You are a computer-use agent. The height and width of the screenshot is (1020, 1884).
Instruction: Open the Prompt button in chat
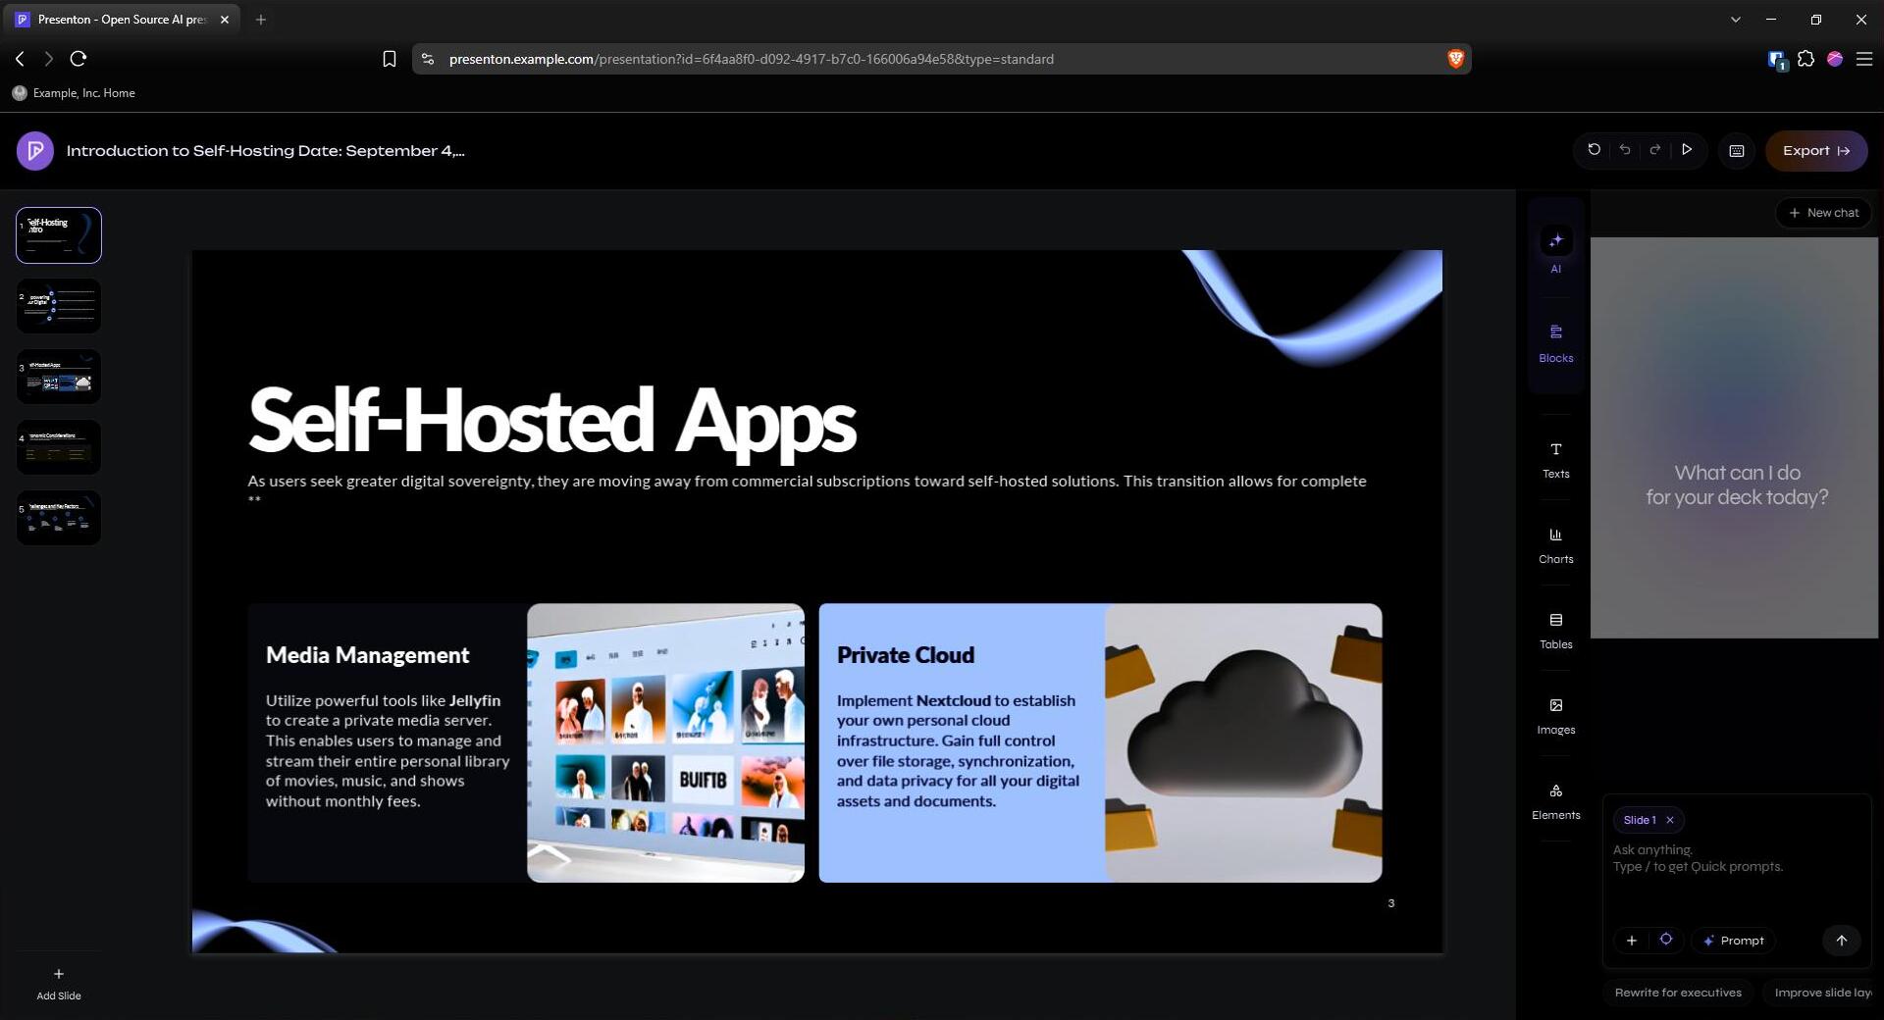coord(1733,941)
